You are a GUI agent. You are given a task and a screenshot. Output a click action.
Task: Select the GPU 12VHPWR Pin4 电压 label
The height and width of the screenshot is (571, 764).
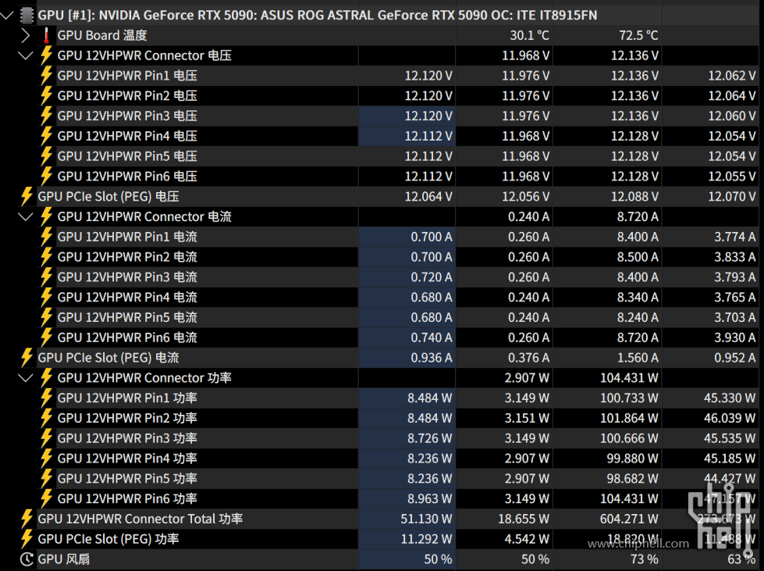(127, 136)
